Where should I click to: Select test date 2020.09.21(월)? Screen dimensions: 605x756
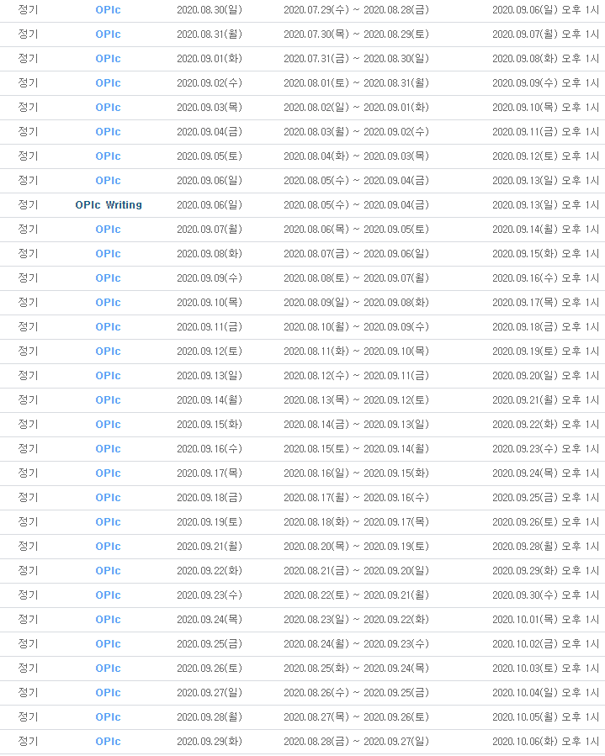pos(210,547)
